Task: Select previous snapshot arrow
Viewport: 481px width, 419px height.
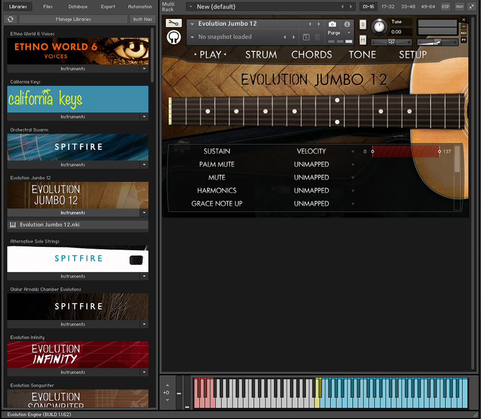Action: [285, 37]
